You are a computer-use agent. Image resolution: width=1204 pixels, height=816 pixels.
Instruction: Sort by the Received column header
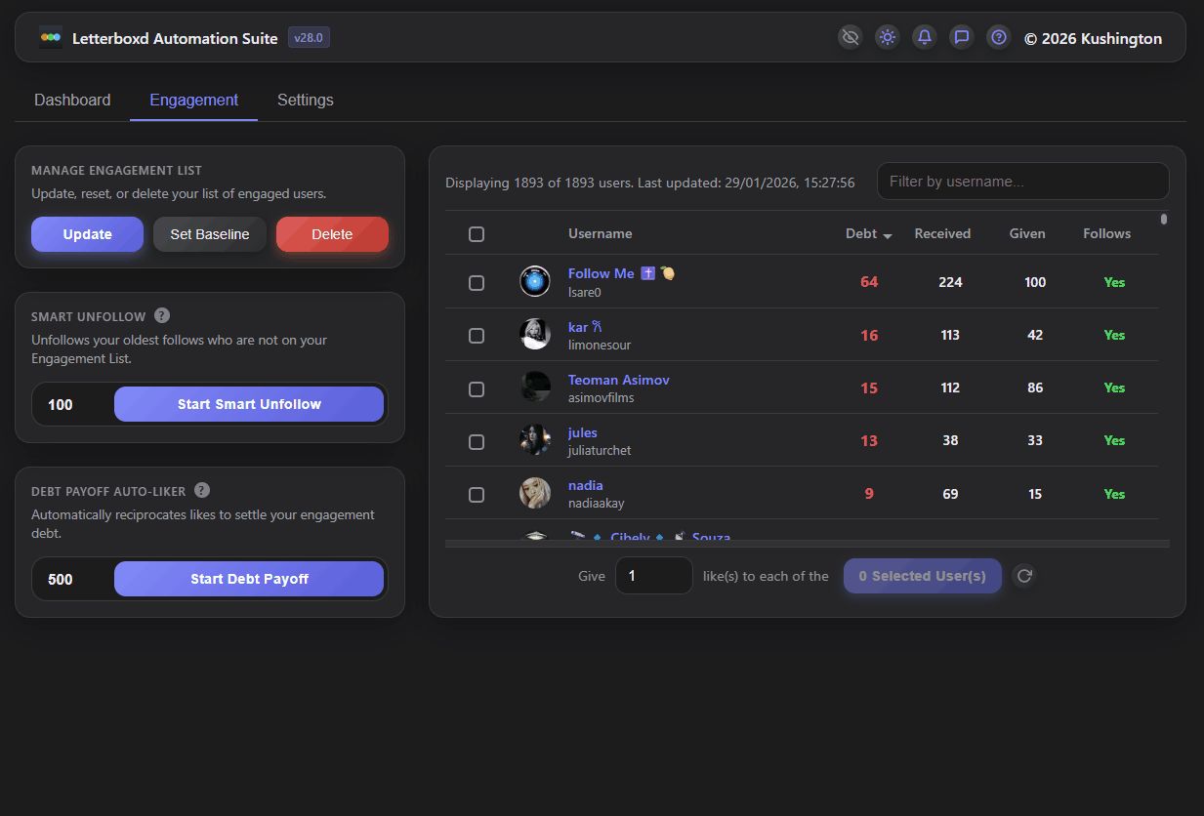coord(942,233)
